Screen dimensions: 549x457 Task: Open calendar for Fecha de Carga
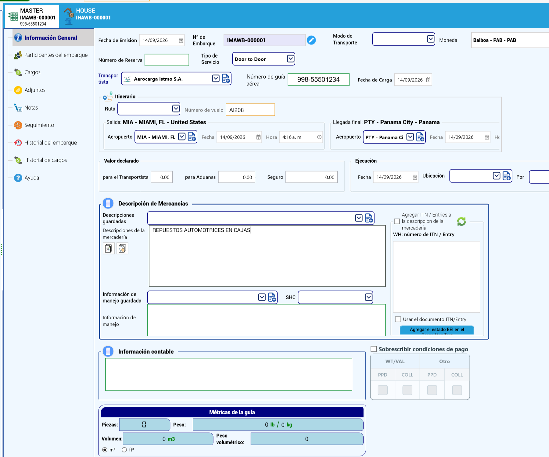428,80
